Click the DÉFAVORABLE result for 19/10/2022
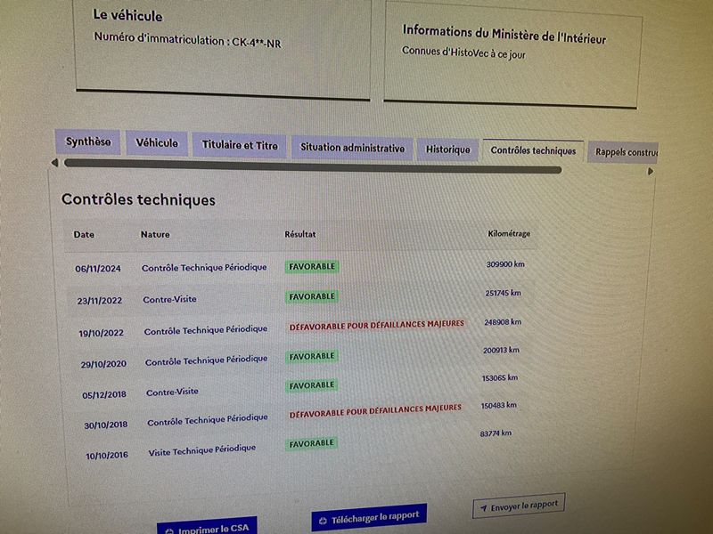This screenshot has height=534, width=713. (376, 325)
